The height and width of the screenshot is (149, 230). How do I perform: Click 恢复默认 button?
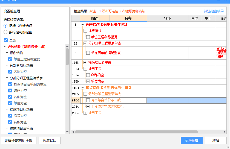coord(50,141)
